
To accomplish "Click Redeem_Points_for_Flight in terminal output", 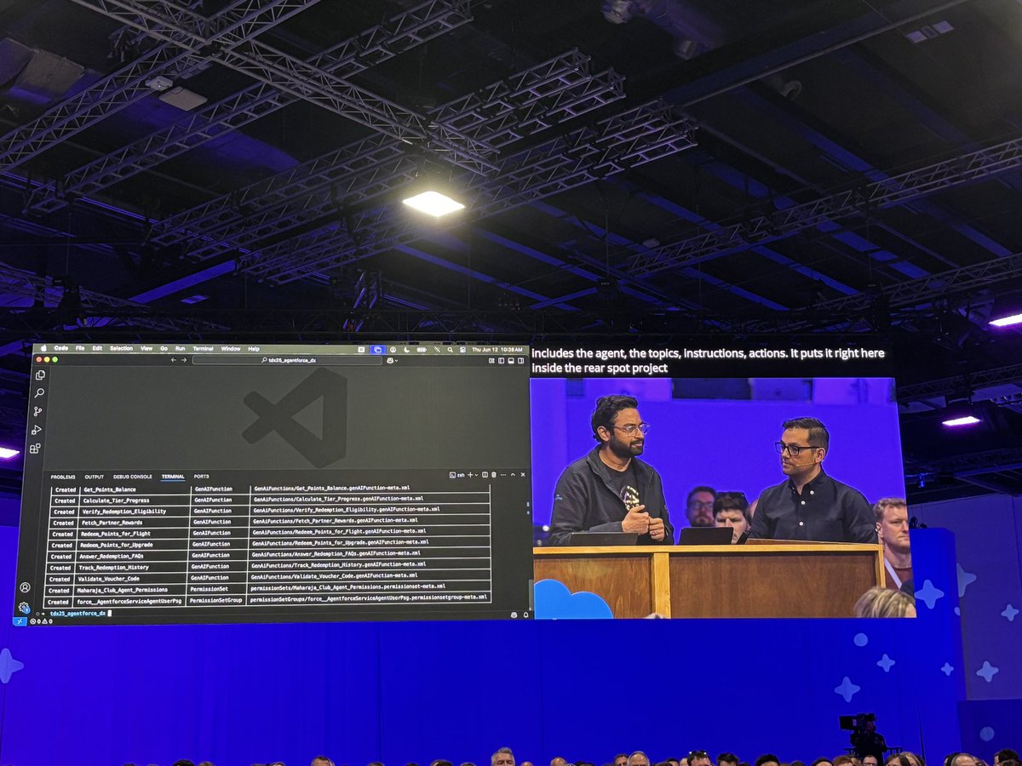I will pyautogui.click(x=115, y=534).
